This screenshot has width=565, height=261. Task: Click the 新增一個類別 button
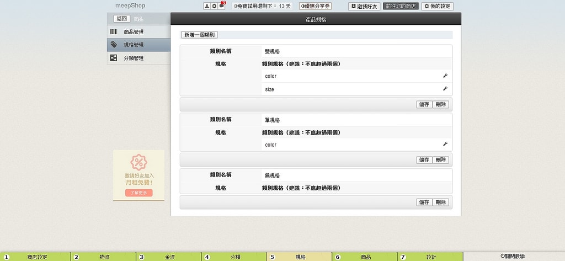(199, 35)
